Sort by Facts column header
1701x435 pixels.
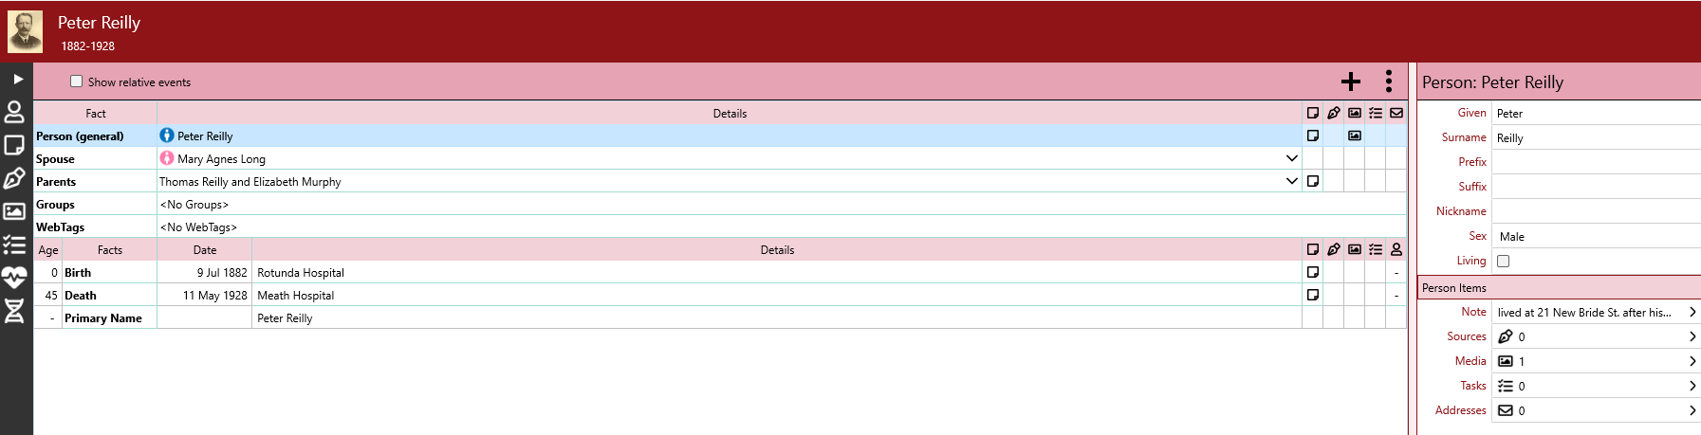(x=110, y=250)
